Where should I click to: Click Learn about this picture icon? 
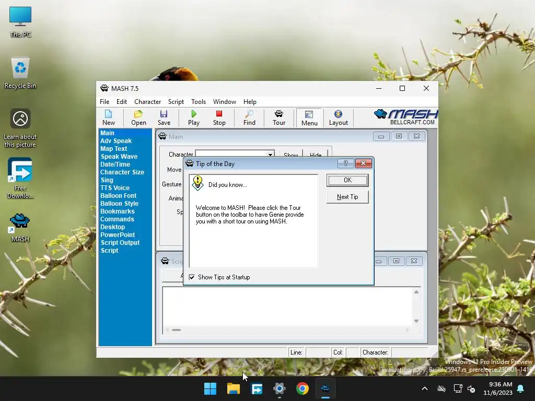click(20, 128)
